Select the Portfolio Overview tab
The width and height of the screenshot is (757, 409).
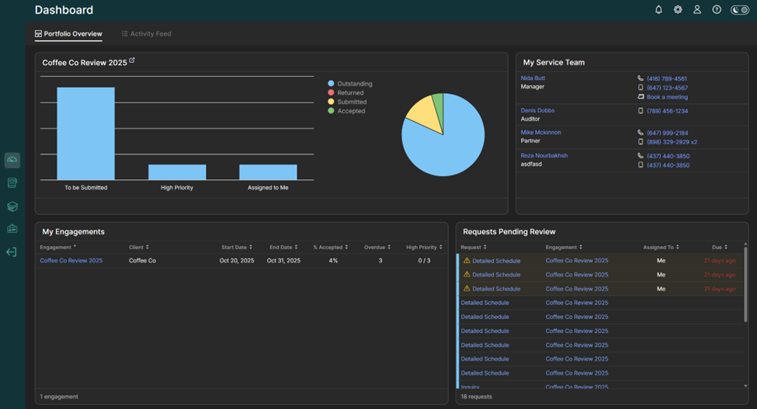point(68,34)
